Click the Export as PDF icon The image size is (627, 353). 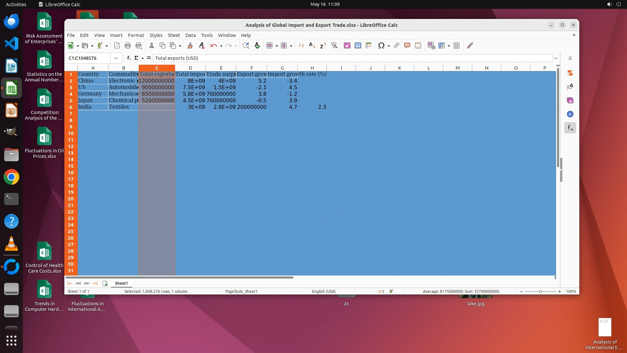[117, 46]
